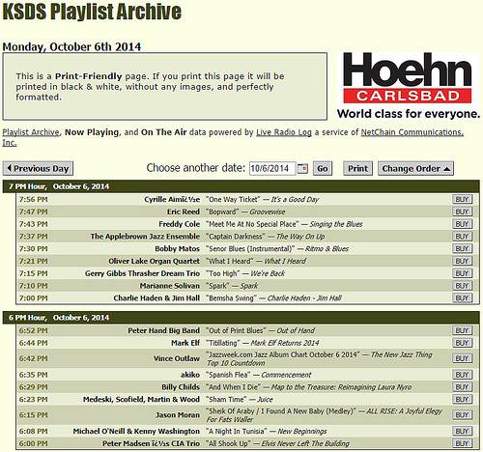
Task: Click the 6:42 PM timestamp
Action: pos(33,358)
